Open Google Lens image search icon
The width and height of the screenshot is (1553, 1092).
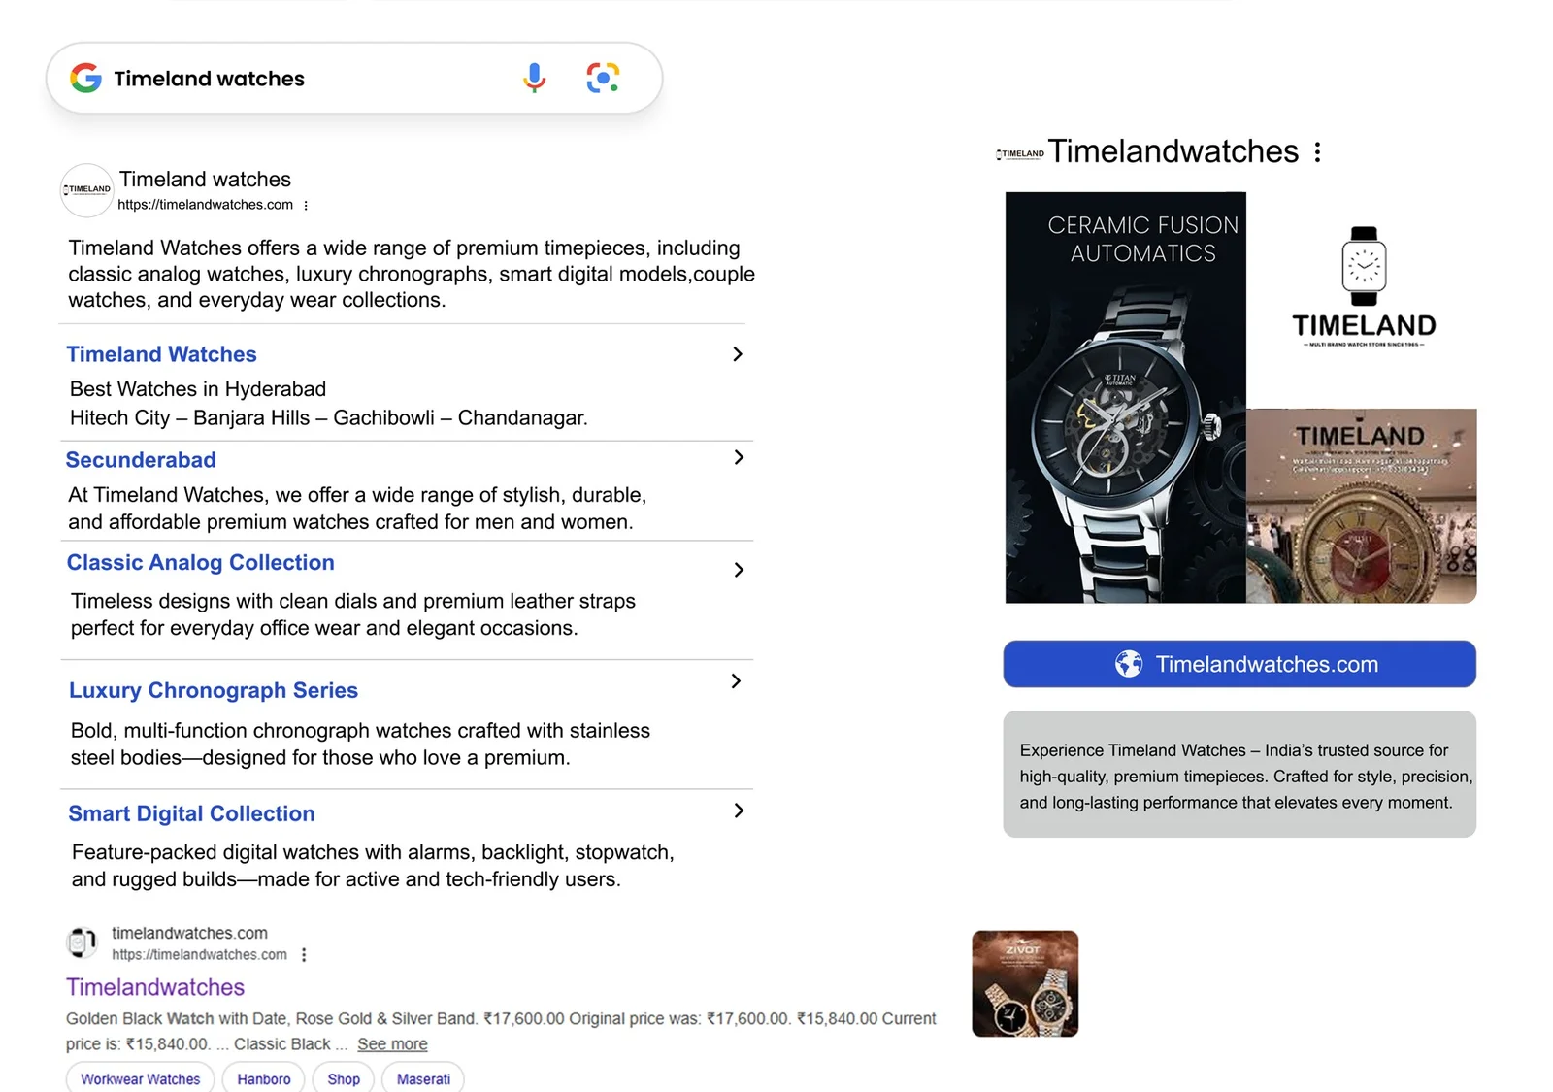pos(603,78)
